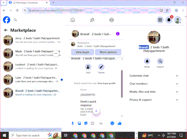
Task: Open the Windows Start menu
Action: pyautogui.click(x=4, y=135)
